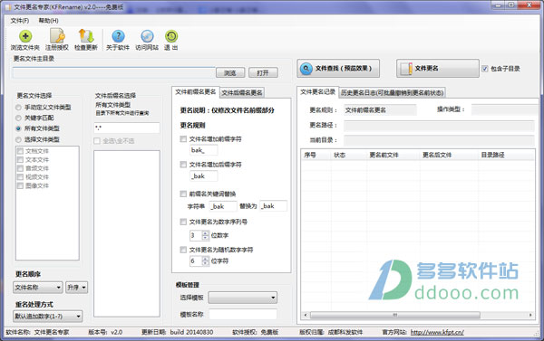
Task: Click the 状态 column header
Action: tap(348, 155)
